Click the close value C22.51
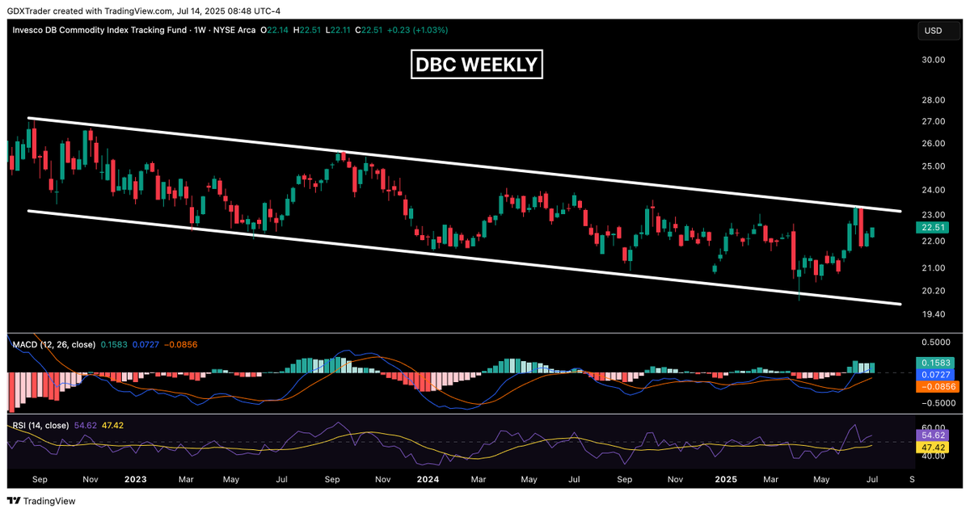 point(369,30)
